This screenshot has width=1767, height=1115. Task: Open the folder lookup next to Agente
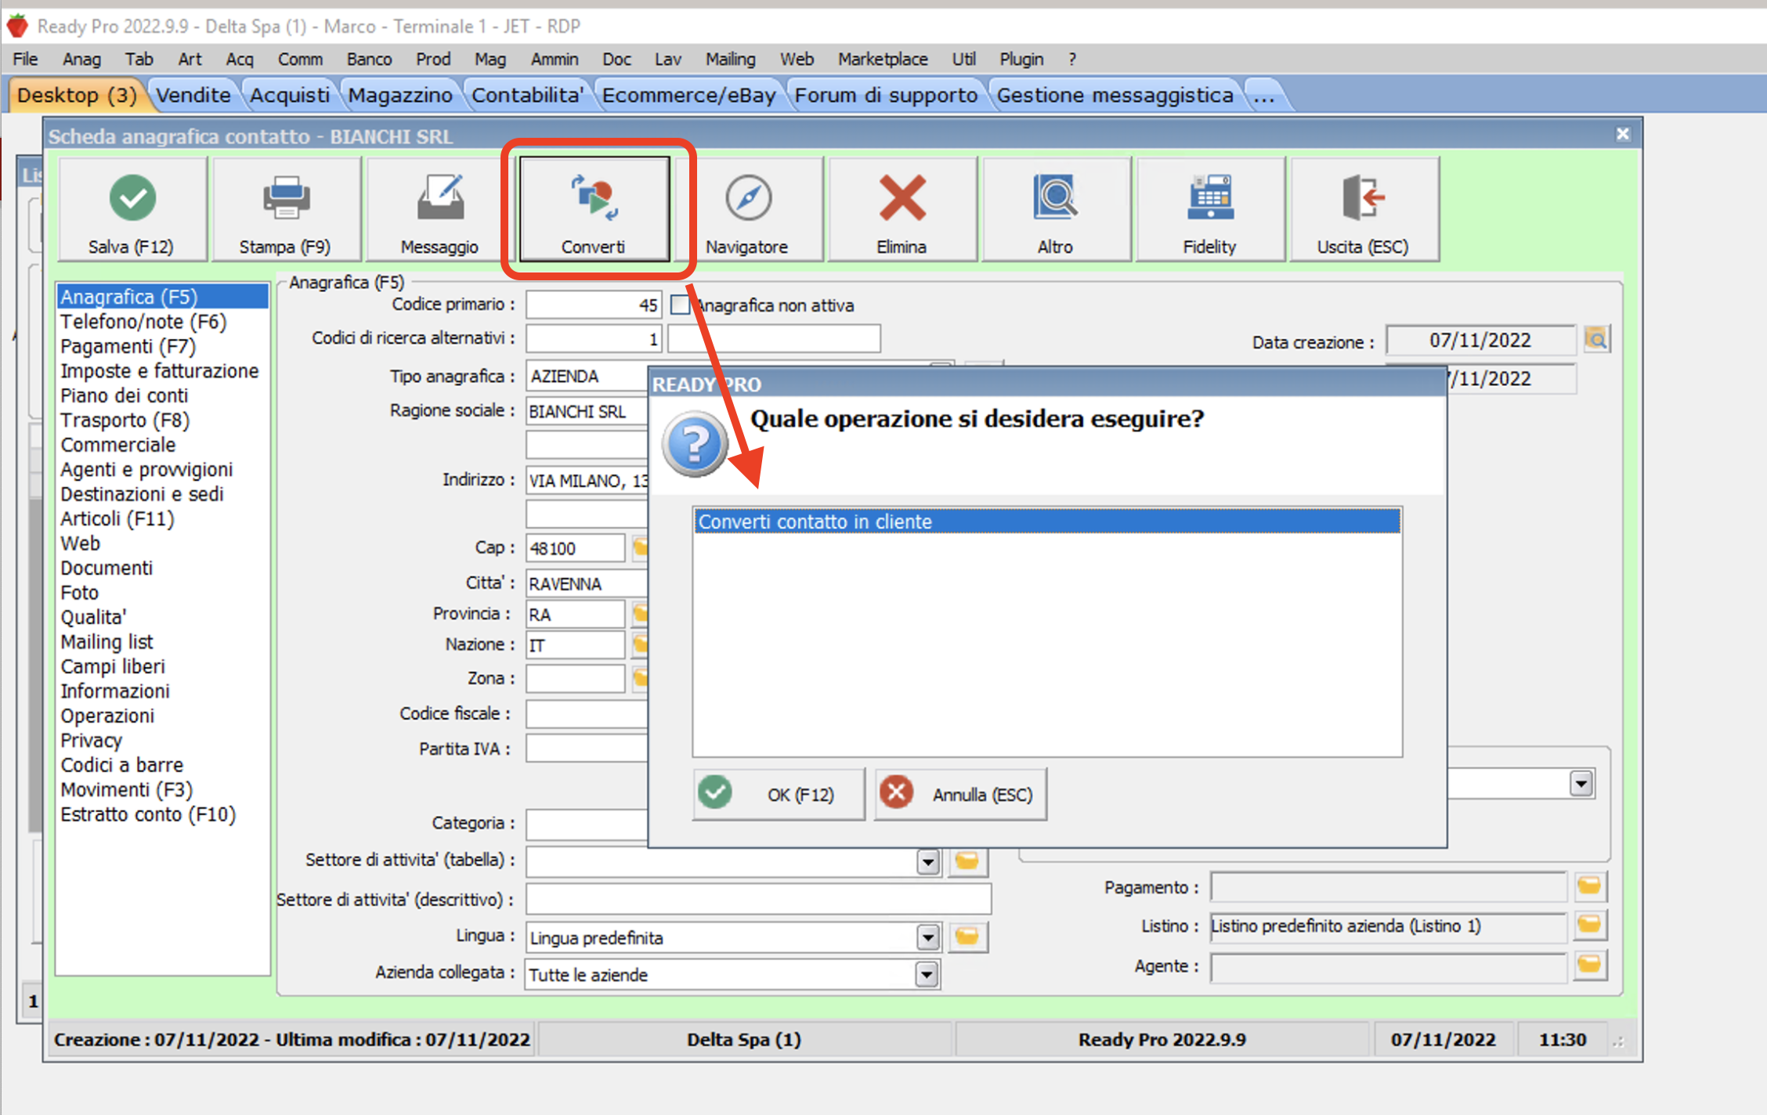coord(1590,964)
